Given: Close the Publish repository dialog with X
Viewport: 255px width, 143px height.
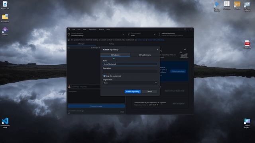Looking at the screenshot, I should coord(157,50).
